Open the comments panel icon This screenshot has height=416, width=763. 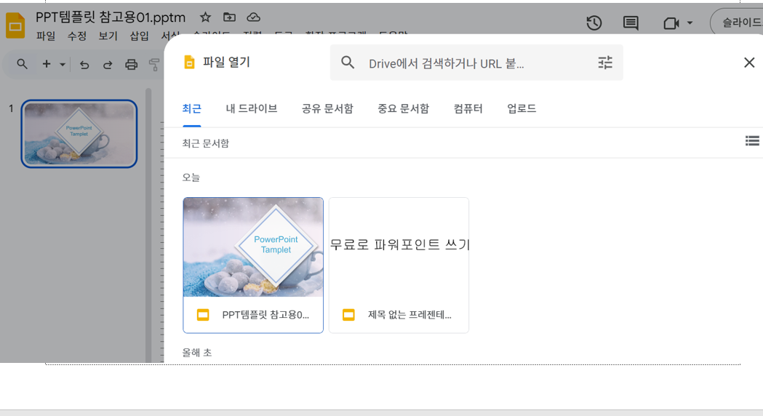point(631,23)
